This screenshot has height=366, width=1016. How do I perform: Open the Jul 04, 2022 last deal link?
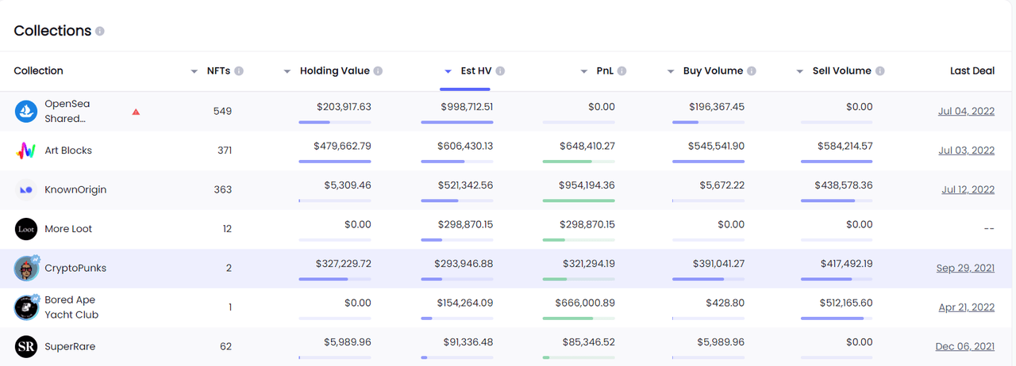coord(966,111)
